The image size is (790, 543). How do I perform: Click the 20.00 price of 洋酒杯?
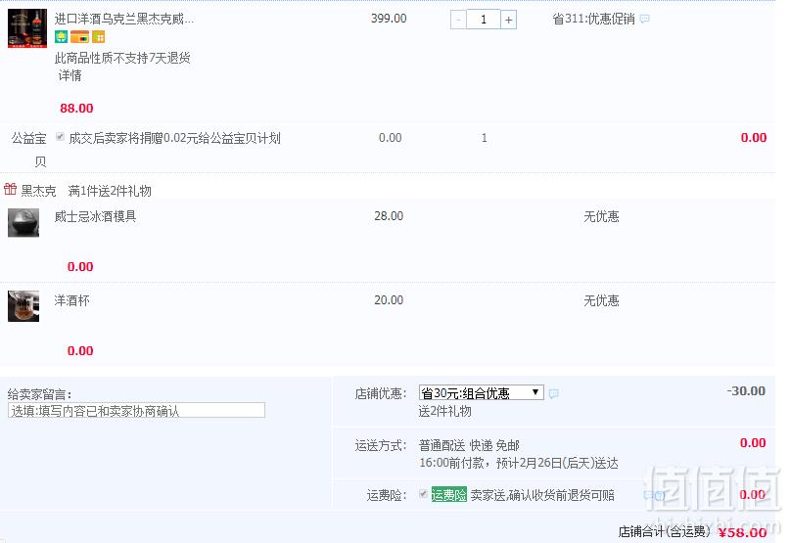[389, 300]
